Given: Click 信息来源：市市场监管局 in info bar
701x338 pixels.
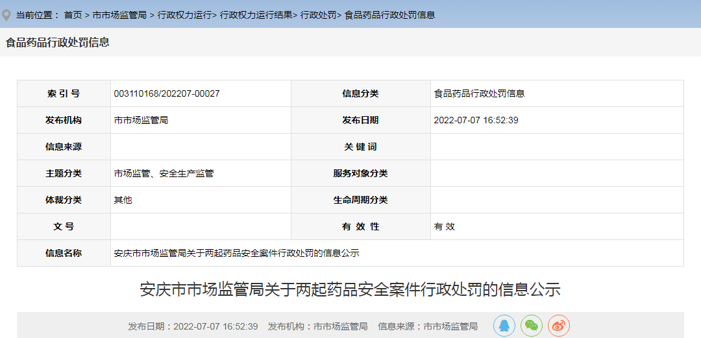Looking at the screenshot, I should (428, 326).
